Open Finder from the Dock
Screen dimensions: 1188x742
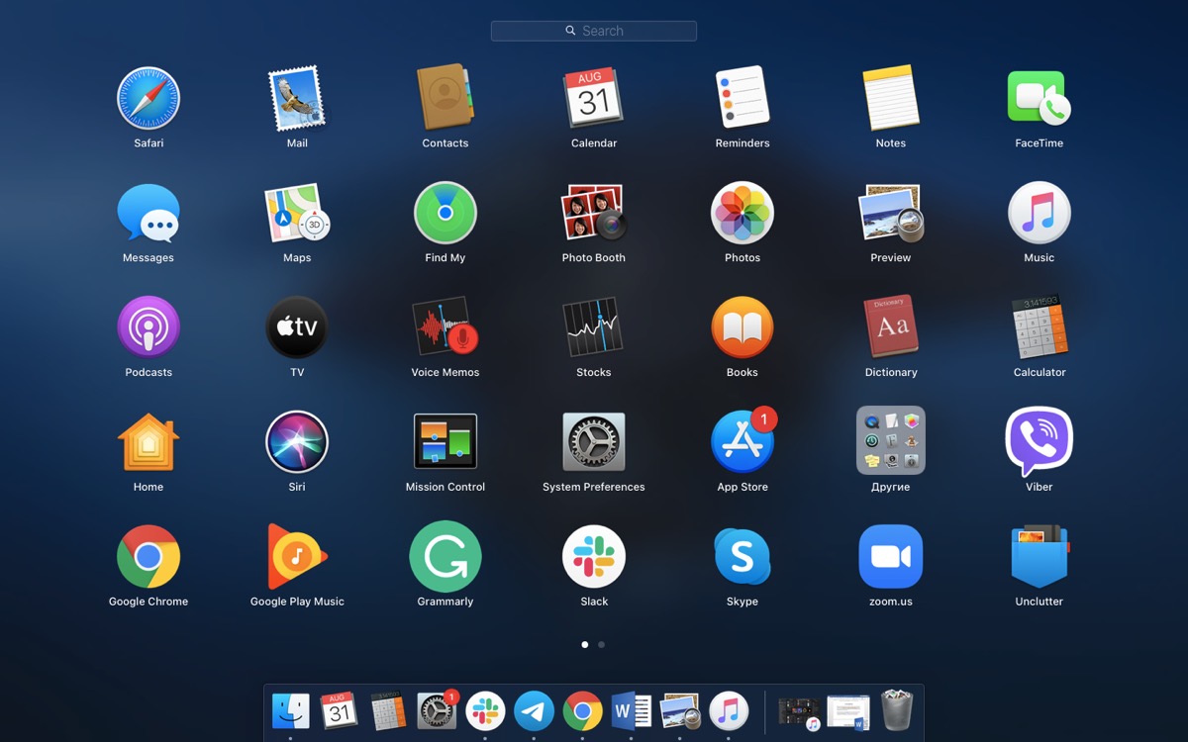click(291, 710)
